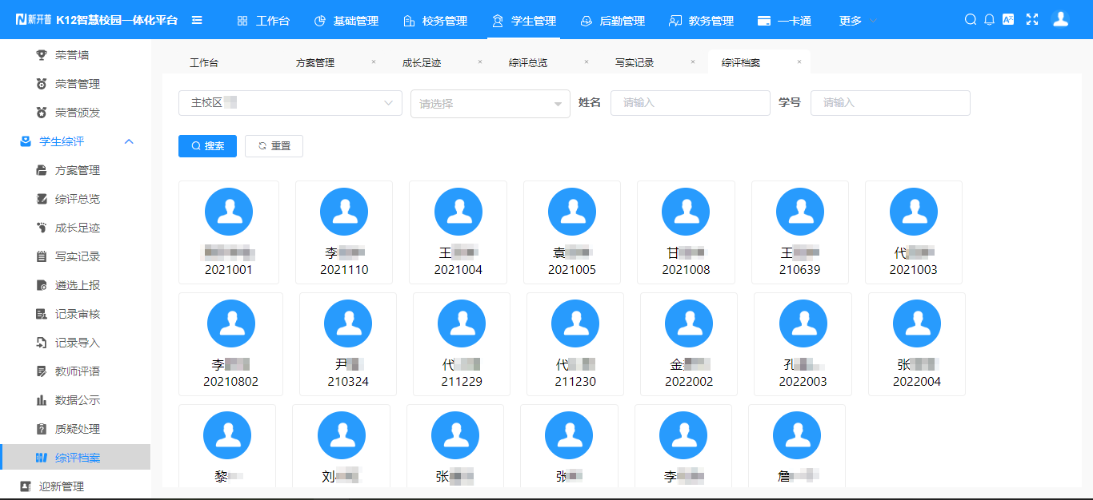
Task: Open the 主校区 campus dropdown
Action: tap(290, 103)
